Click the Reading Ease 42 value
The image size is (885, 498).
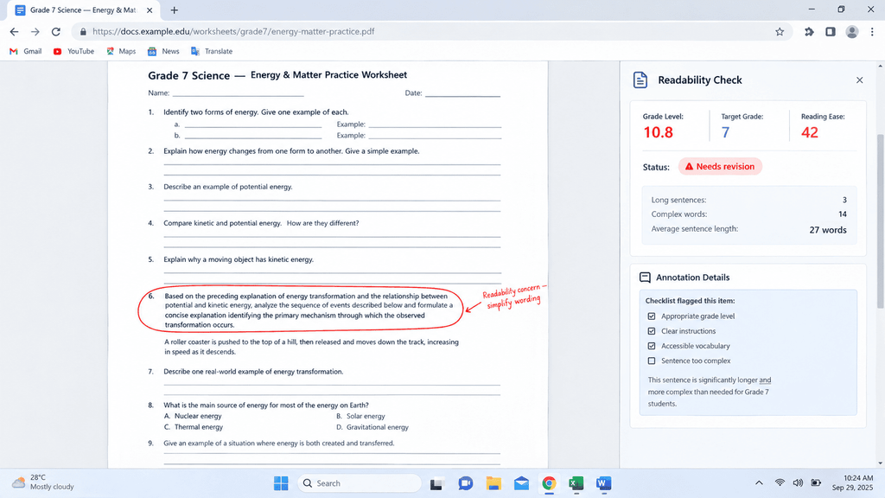coord(809,132)
